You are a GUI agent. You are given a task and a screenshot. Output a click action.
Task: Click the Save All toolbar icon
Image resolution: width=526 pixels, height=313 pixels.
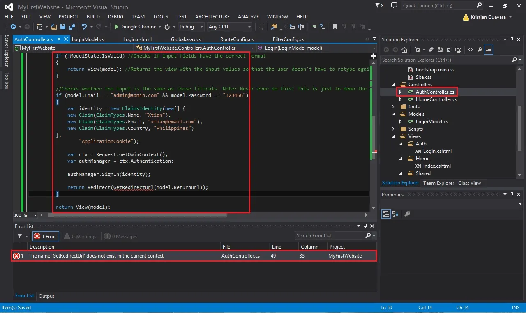pos(71,27)
